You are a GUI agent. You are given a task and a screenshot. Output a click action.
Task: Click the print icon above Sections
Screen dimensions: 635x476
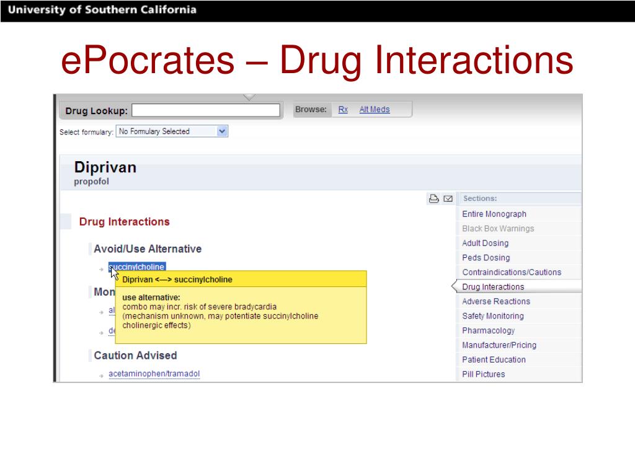pyautogui.click(x=433, y=198)
